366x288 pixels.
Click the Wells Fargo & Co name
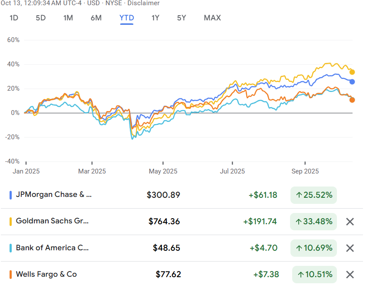coord(46,274)
